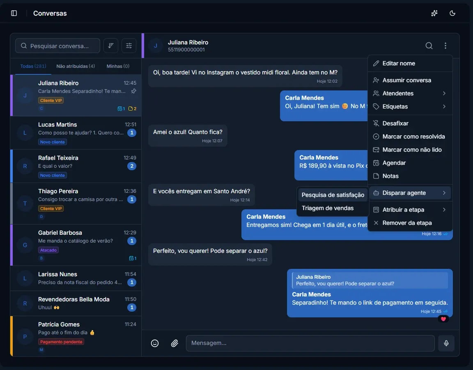Click the unread badge on Larissa Nunes
Screen dimensions: 473x370
pos(131,282)
